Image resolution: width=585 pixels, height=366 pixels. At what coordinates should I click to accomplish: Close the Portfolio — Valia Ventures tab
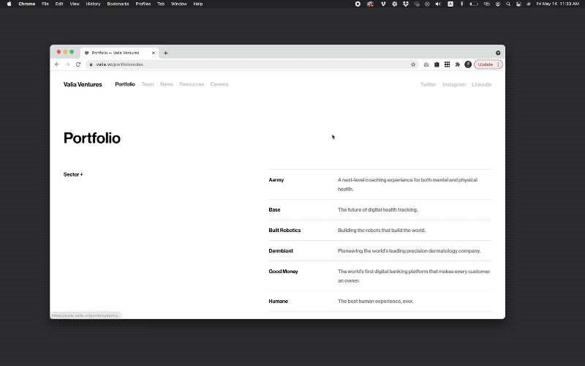(x=153, y=53)
